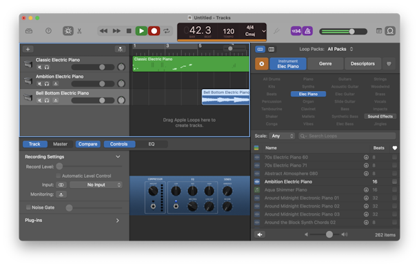
Task: Click the Compare button
Action: [x=88, y=144]
